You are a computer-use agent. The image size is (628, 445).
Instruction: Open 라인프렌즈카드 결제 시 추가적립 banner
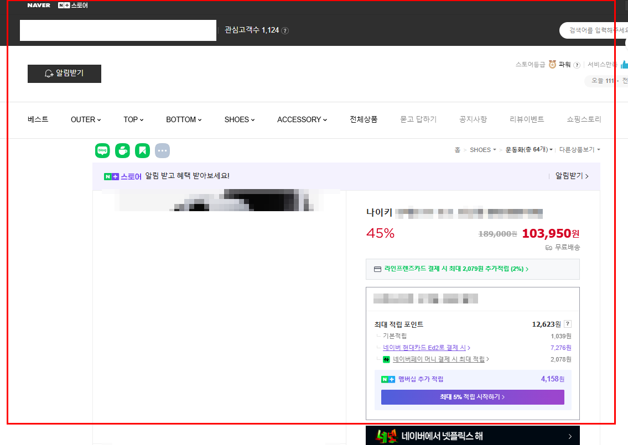pyautogui.click(x=473, y=269)
